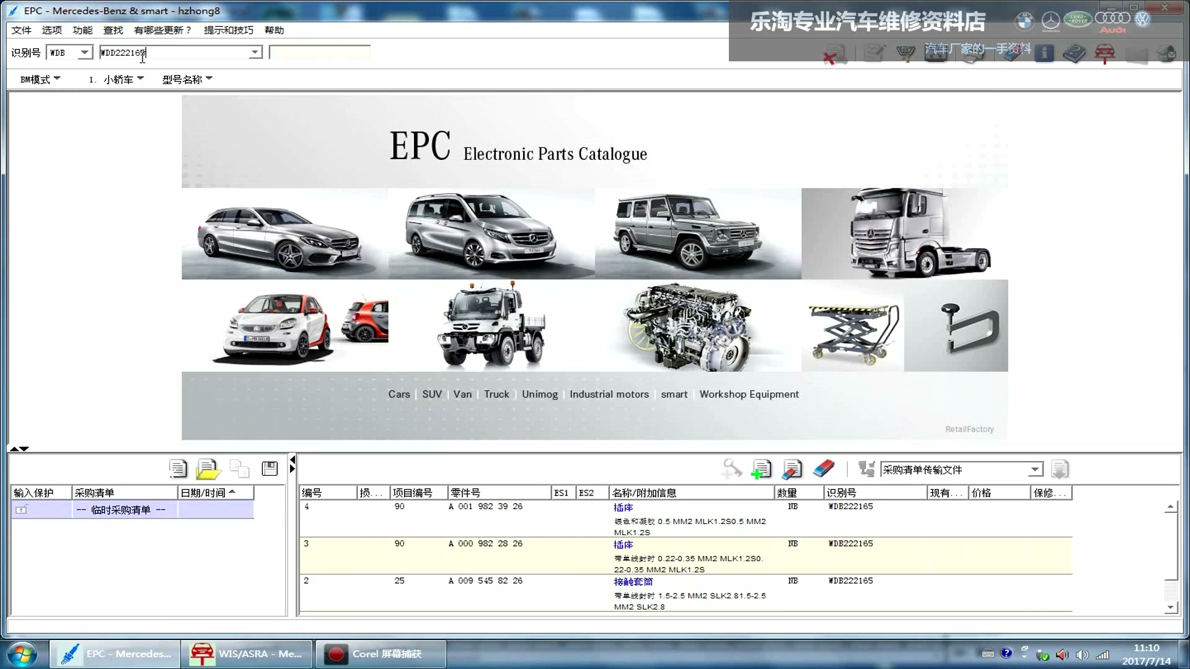Image resolution: width=1190 pixels, height=669 pixels.
Task: Click the new shopping list icon
Action: 178,468
